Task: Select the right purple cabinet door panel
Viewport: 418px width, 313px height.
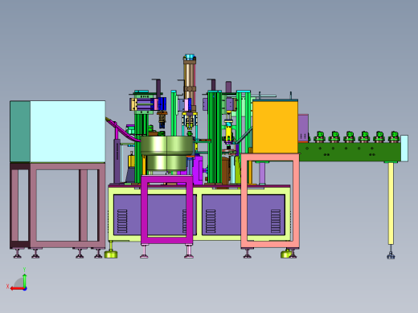Action: click(x=244, y=215)
